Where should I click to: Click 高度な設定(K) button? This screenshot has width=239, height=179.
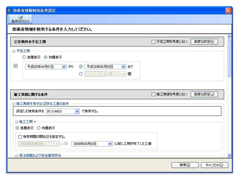click(x=204, y=42)
